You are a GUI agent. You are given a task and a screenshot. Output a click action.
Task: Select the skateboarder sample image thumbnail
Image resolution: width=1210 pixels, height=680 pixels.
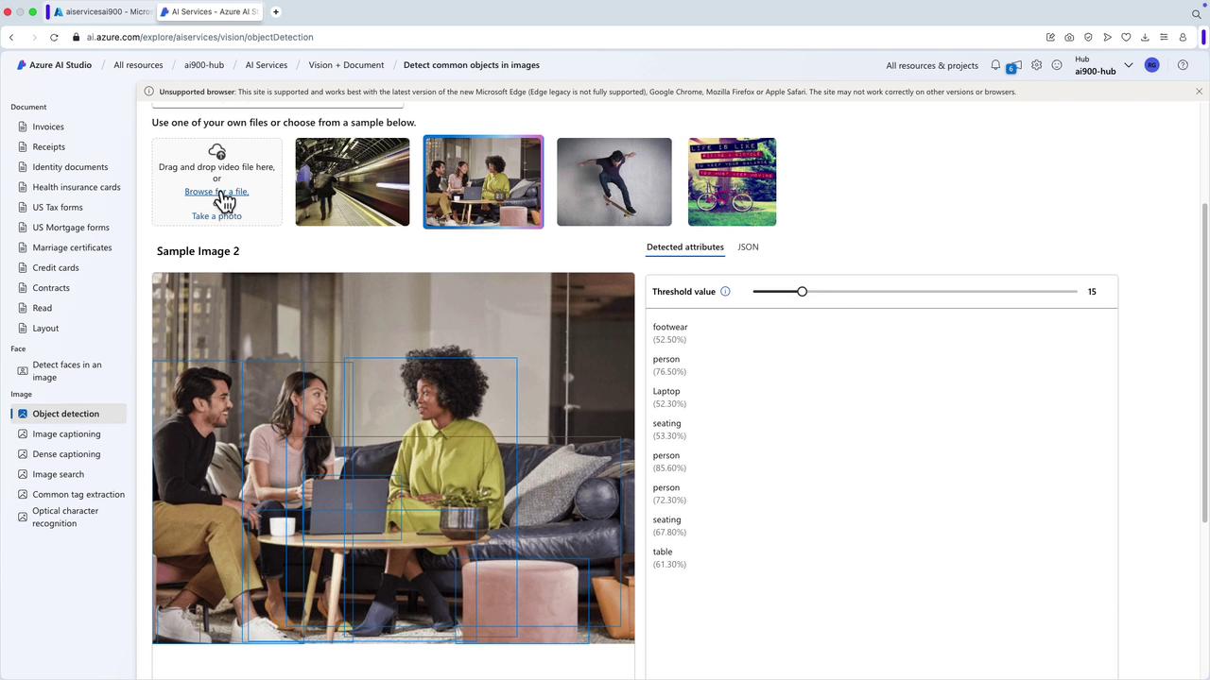tap(614, 182)
